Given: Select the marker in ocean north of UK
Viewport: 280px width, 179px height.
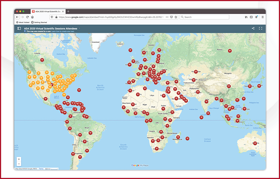Looking at the screenshot, I should [x=130, y=50].
